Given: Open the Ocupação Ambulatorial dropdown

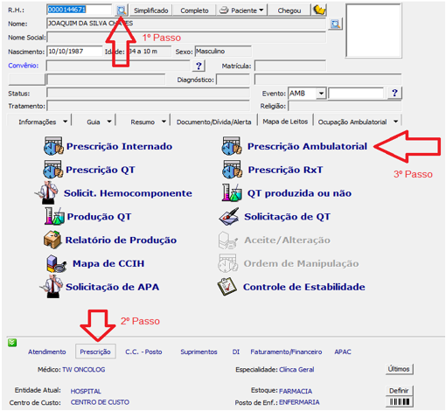Looking at the screenshot, I should pyautogui.click(x=395, y=122).
